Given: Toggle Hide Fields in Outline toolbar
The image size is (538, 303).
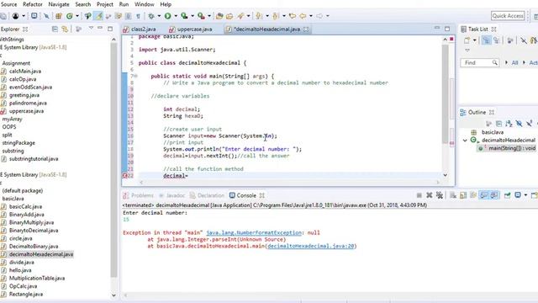Looking at the screenshot, I should point(519,124).
